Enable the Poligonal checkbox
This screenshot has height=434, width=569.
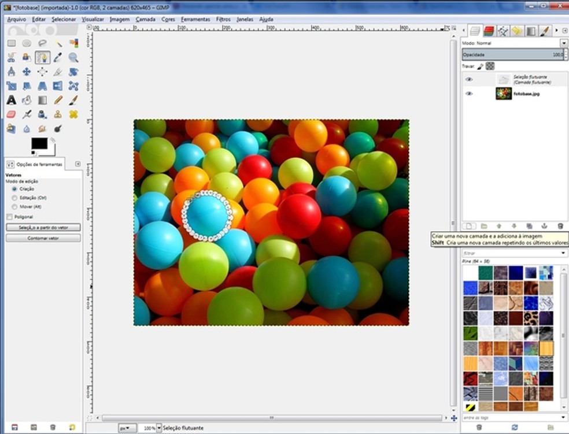pyautogui.click(x=9, y=217)
